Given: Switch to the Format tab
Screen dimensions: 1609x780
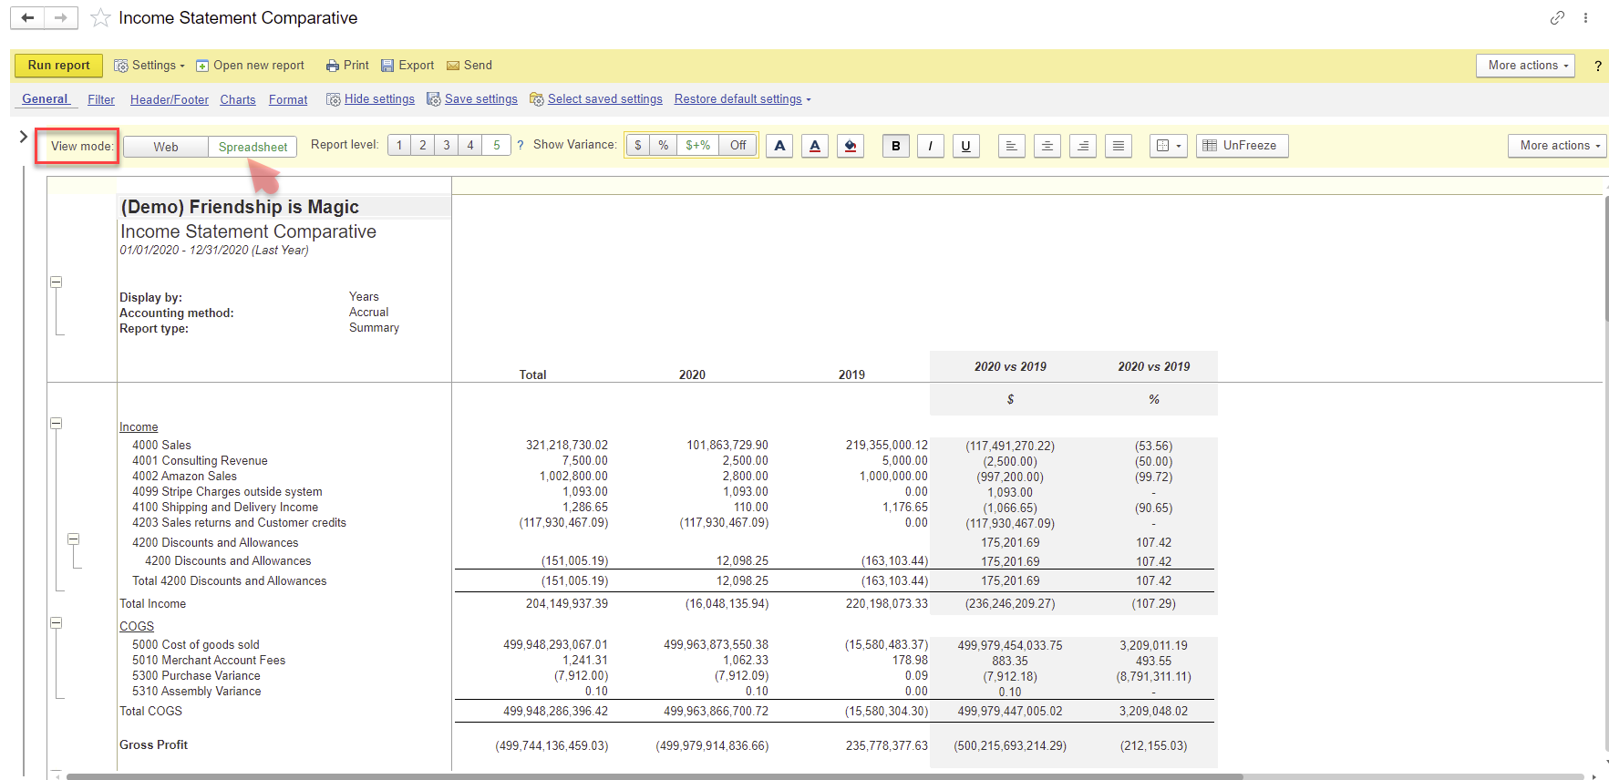Looking at the screenshot, I should coord(288,99).
